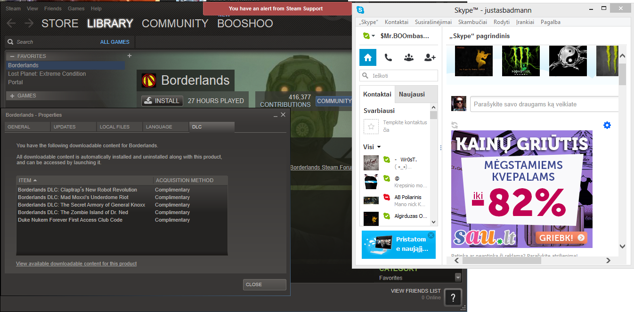Click the star placeholder under Svarbiausi

[x=371, y=126]
